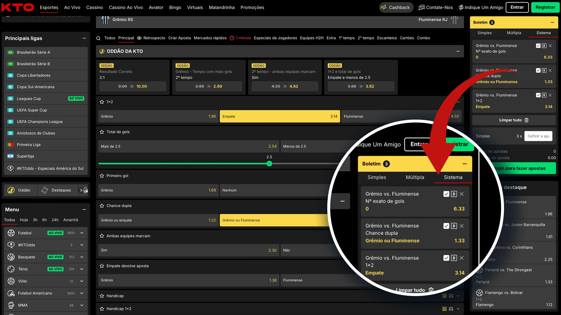Uncheck the Chance dupla bet checkbox
561x315 pixels.
pos(538,71)
